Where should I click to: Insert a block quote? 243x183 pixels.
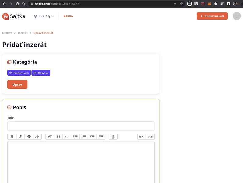tap(58, 137)
